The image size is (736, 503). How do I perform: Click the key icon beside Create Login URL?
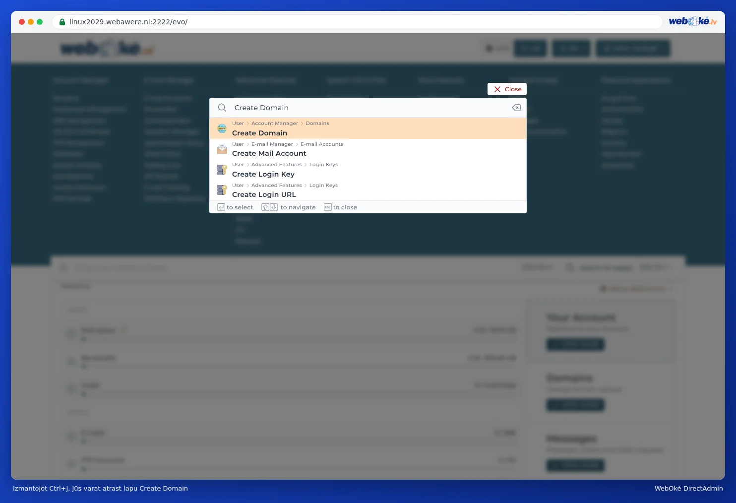click(x=222, y=190)
